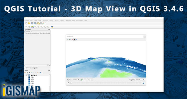Click the animation loop refresh button
Screen dimensions: 187x99
(x=143, y=83)
